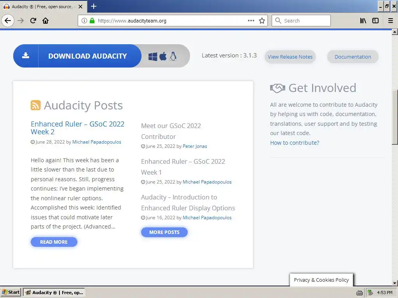Screen dimensions: 398x298
Task: Open the Library bookshelf icon
Action: click(363, 21)
